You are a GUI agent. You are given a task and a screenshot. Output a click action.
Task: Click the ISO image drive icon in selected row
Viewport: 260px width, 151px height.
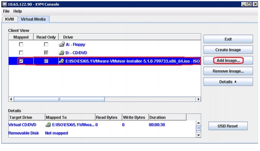pyautogui.click(x=61, y=61)
